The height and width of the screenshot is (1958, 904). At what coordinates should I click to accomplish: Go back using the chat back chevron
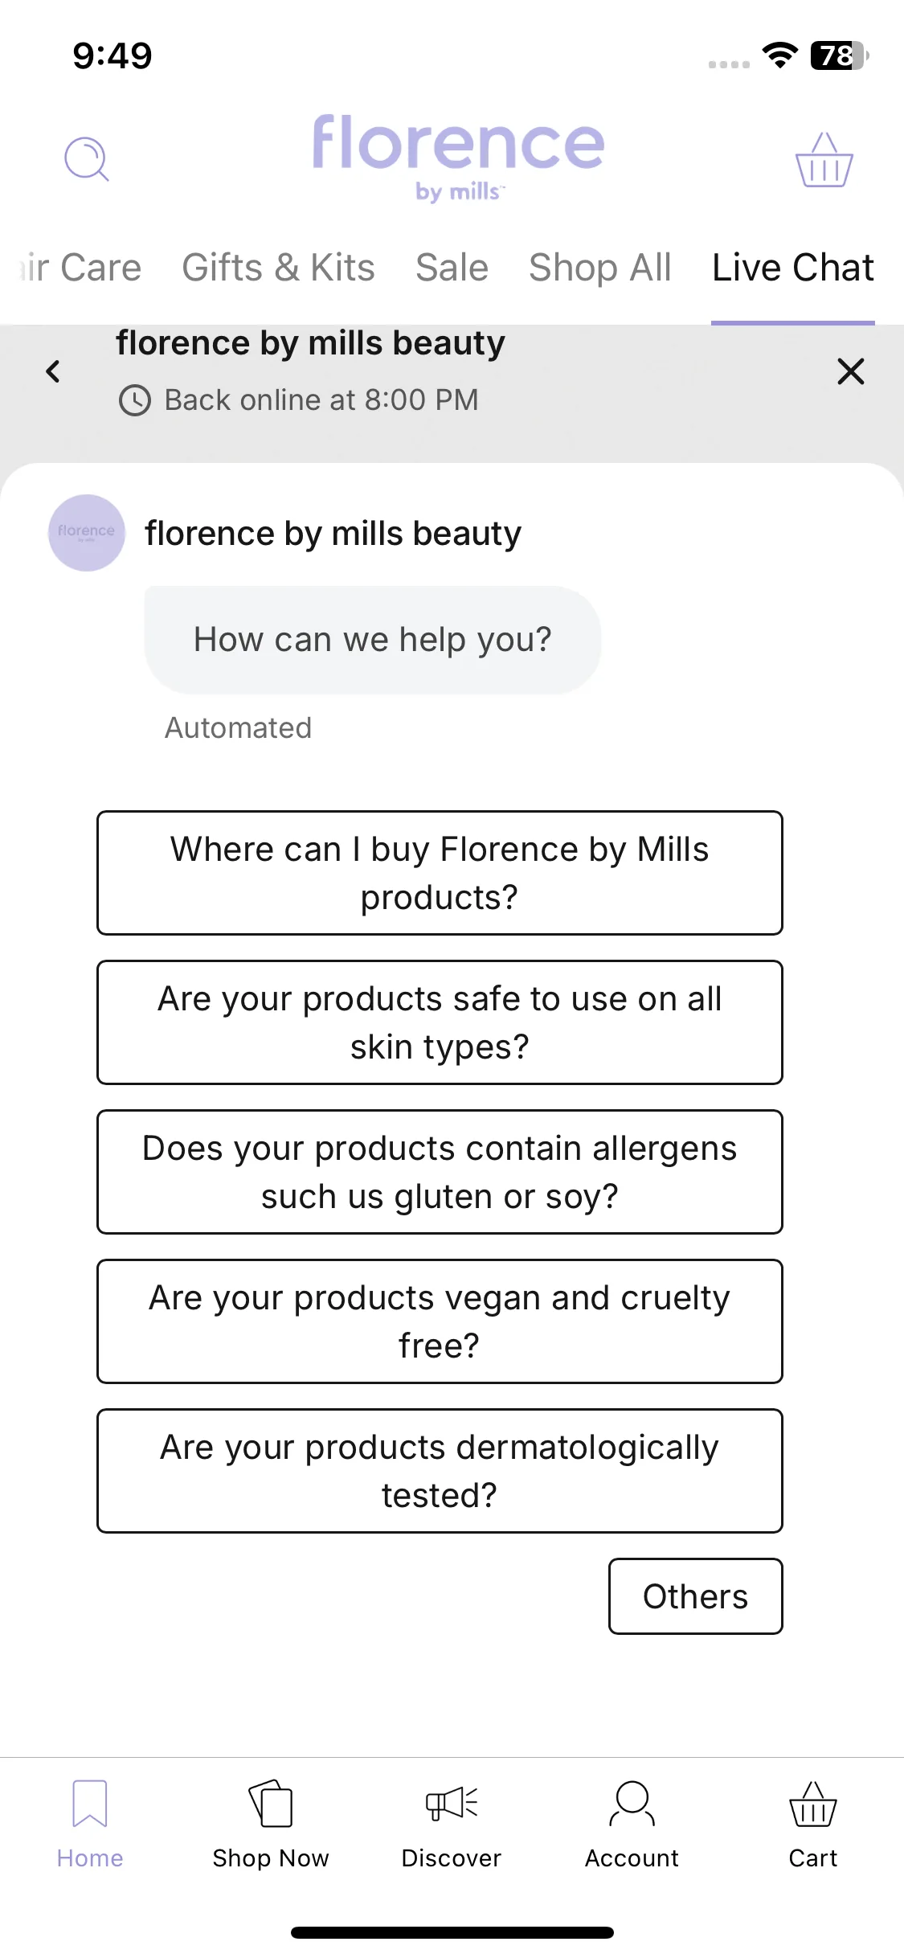pyautogui.click(x=53, y=371)
